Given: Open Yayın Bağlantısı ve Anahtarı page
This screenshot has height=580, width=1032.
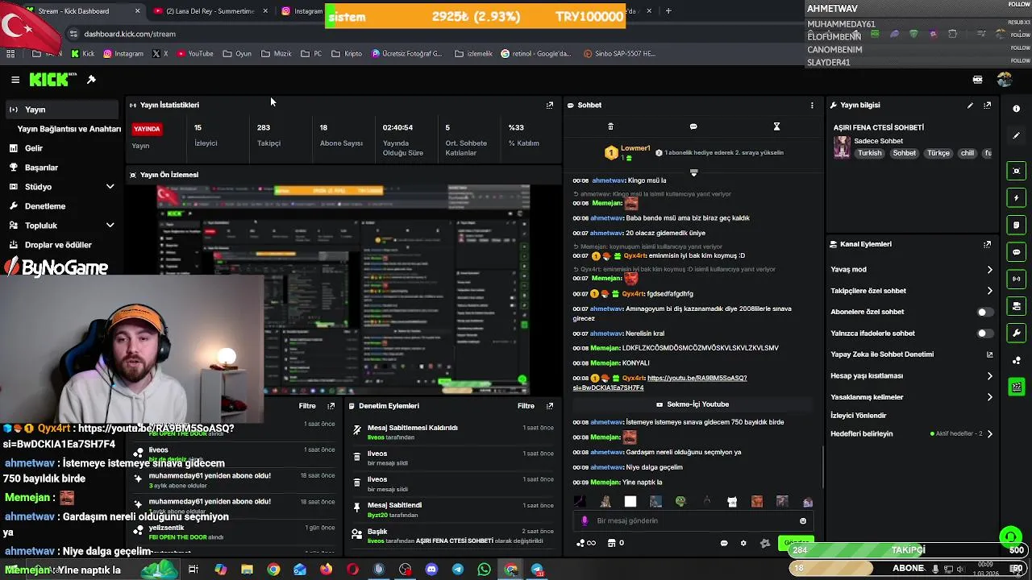Looking at the screenshot, I should [x=69, y=129].
